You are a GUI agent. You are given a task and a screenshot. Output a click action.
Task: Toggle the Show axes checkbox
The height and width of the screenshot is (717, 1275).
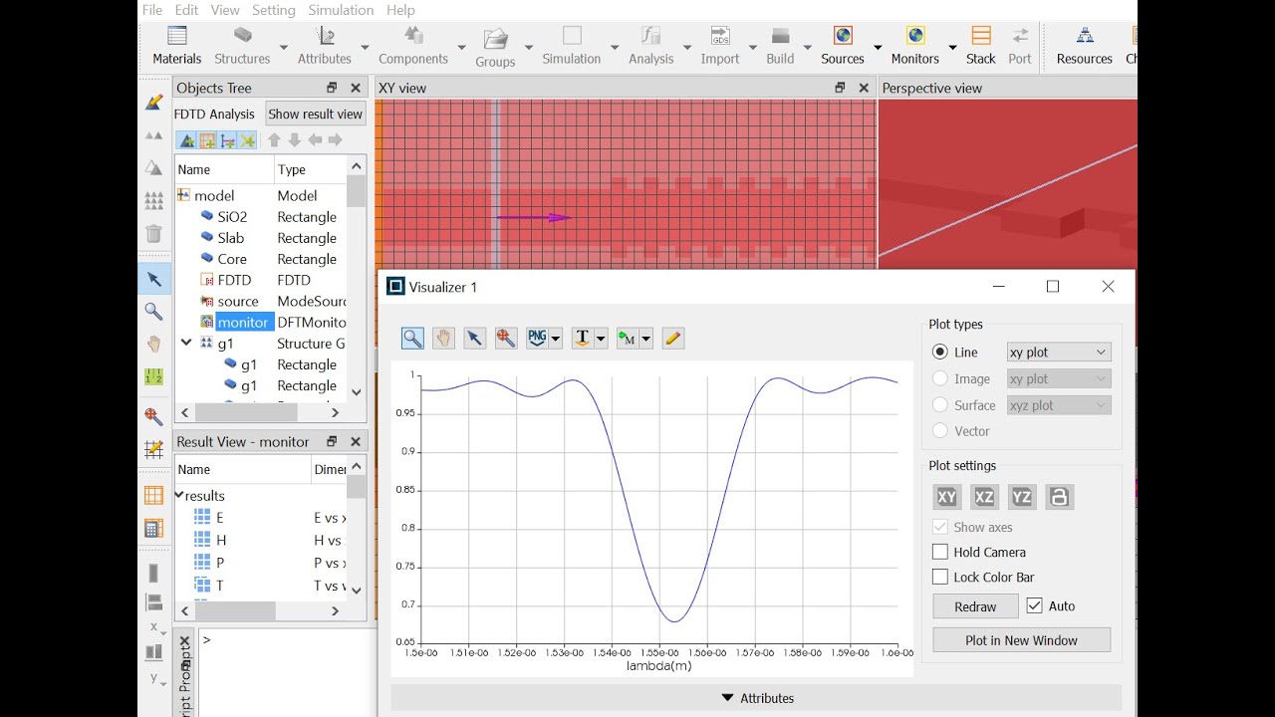[940, 527]
